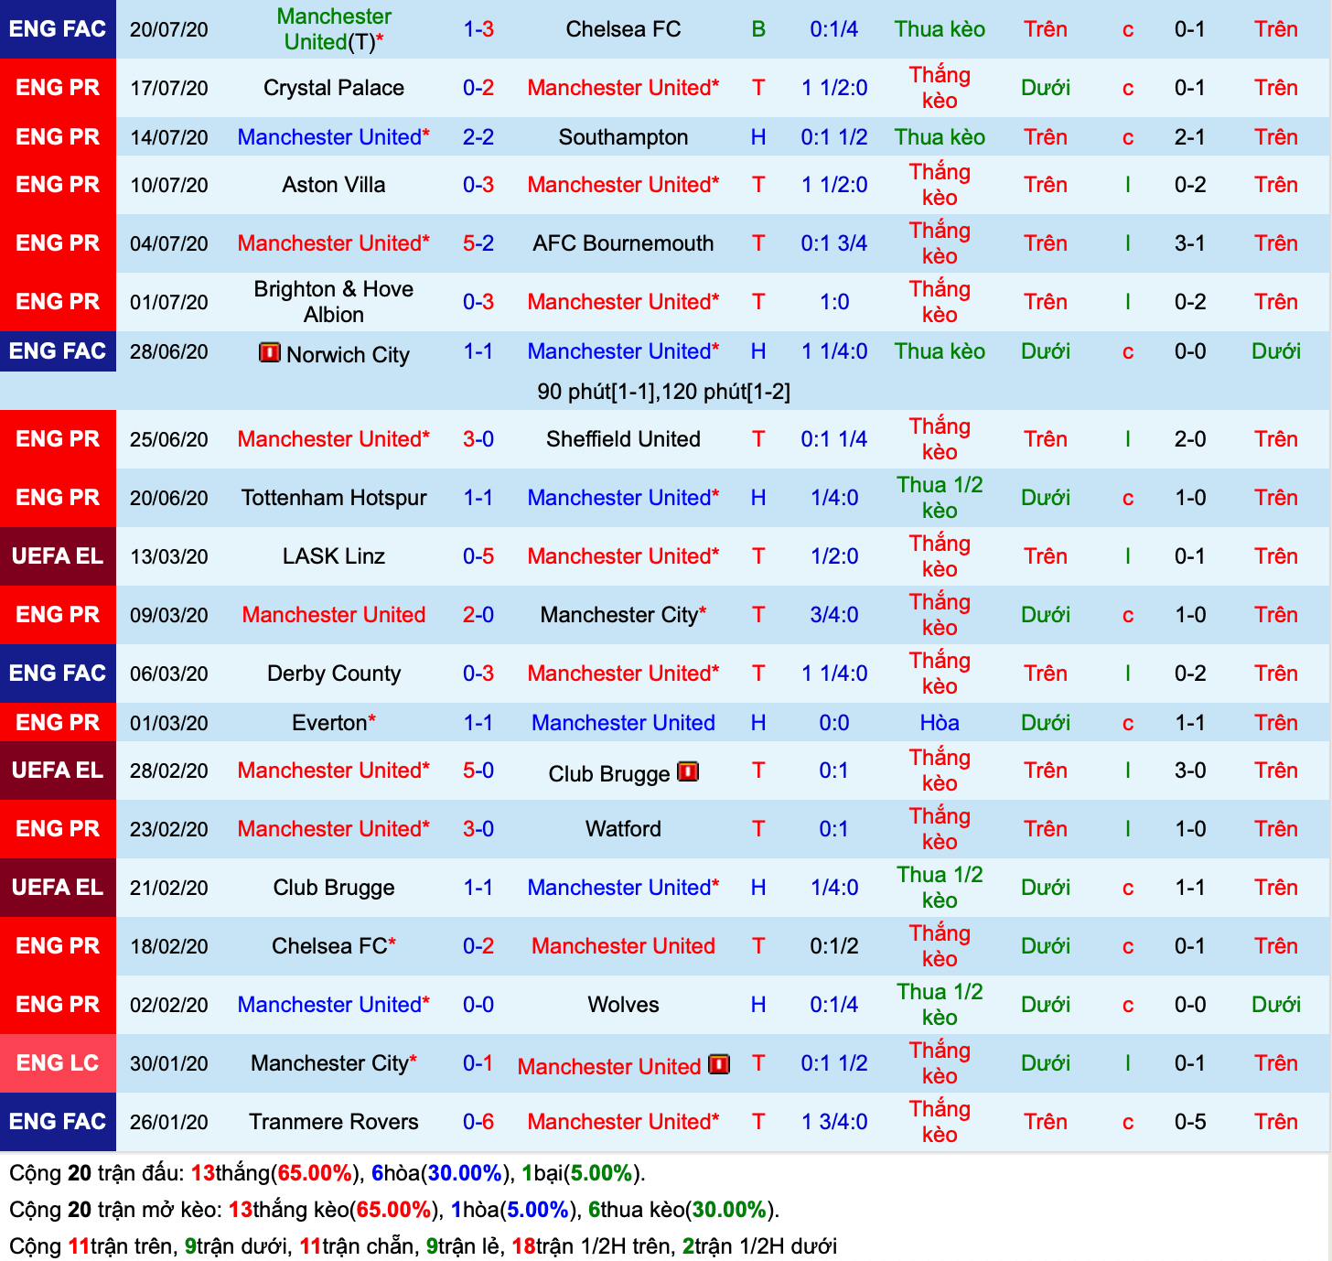1332x1261 pixels.
Task: Click the Tottenham Hotspur team name
Action: (334, 498)
